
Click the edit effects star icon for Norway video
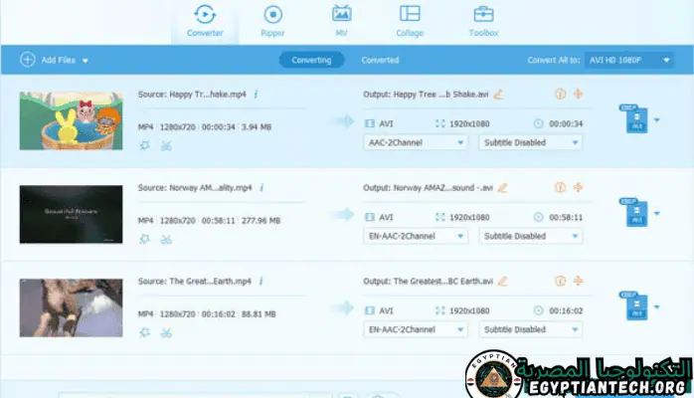pyautogui.click(x=144, y=239)
